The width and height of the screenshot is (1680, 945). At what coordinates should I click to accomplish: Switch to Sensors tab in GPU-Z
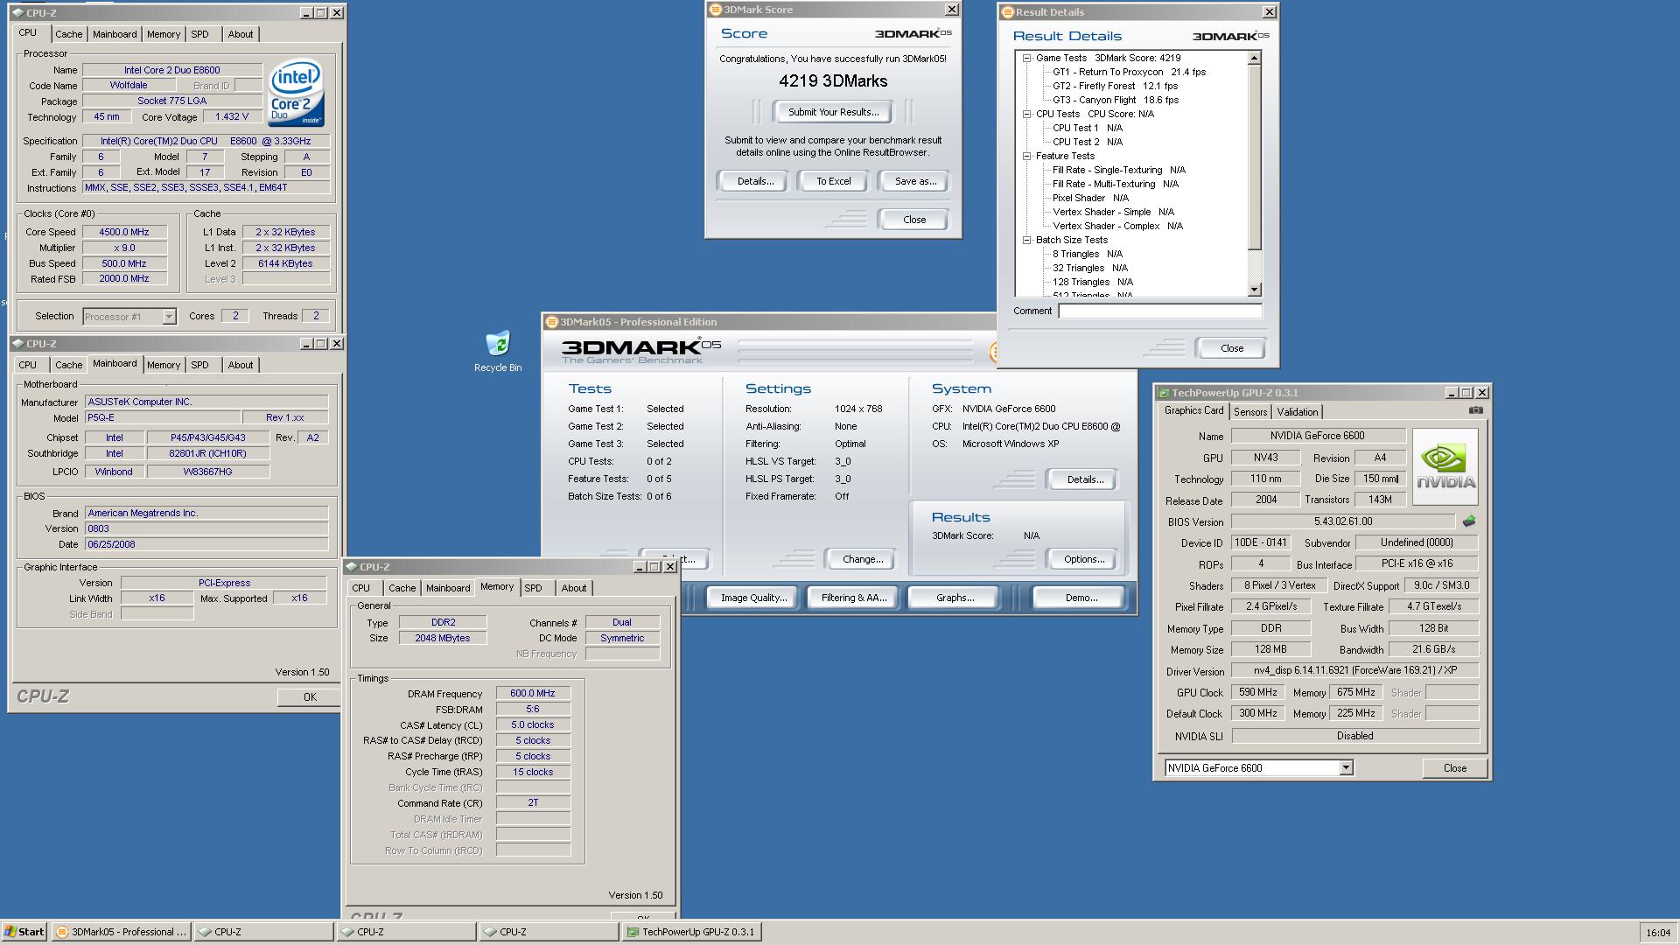point(1249,412)
